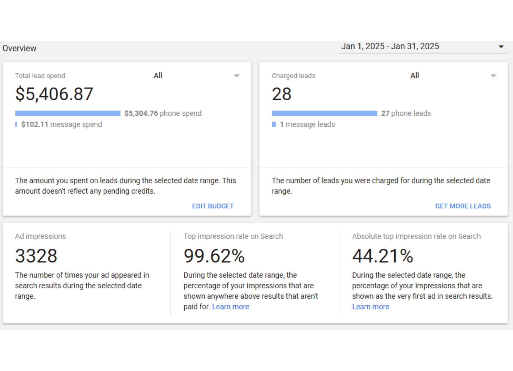
Task: Click the Ad impressions value 3328
Action: click(36, 256)
